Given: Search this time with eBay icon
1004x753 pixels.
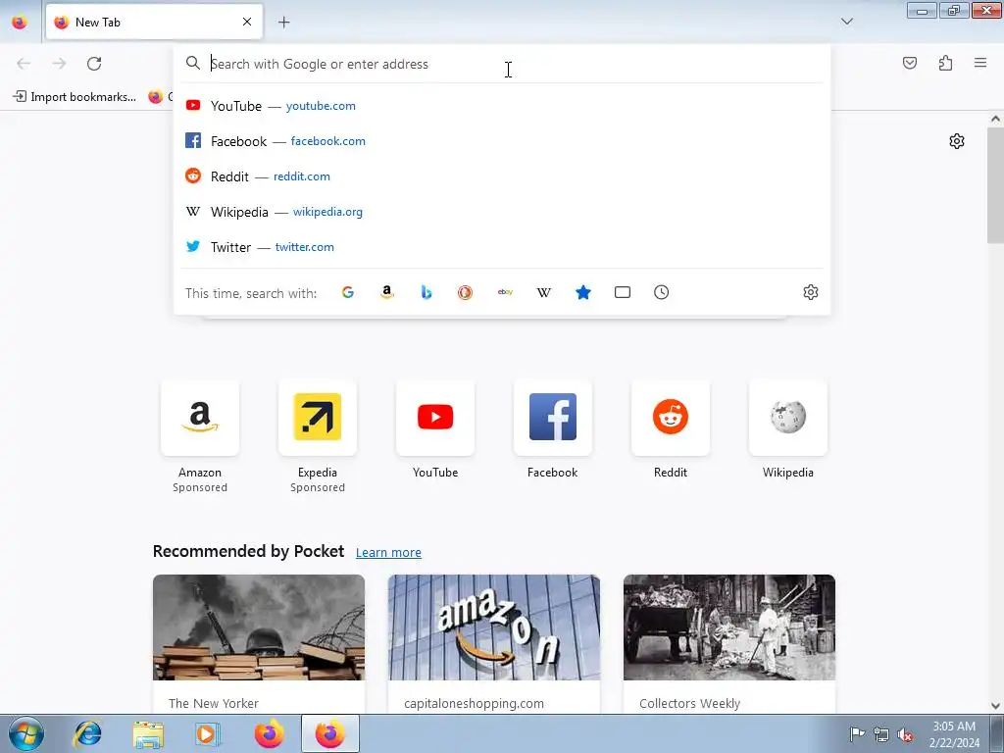Looking at the screenshot, I should [505, 292].
